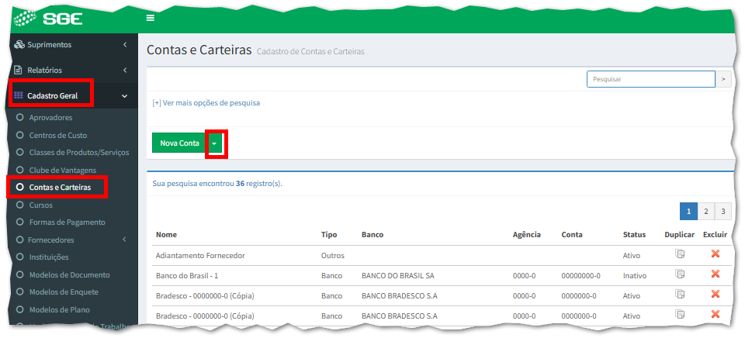Click the Clube de Vantagens circle icon
This screenshot has height=338, width=745.
pos(19,170)
